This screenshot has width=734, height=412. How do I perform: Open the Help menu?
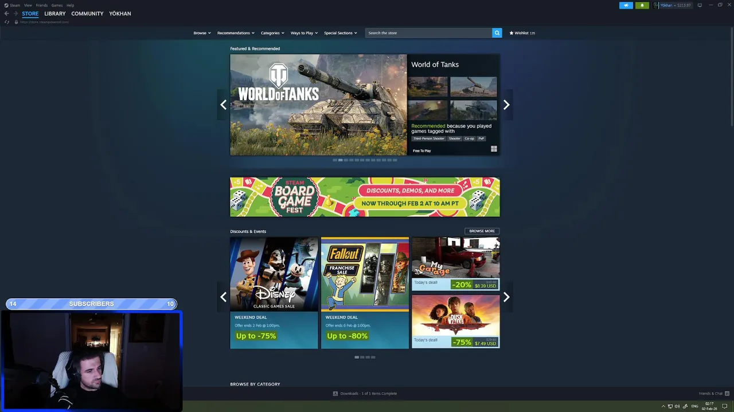pyautogui.click(x=70, y=5)
